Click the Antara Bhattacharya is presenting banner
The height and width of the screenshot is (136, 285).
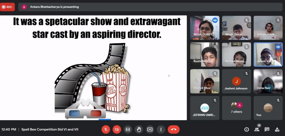54,7
